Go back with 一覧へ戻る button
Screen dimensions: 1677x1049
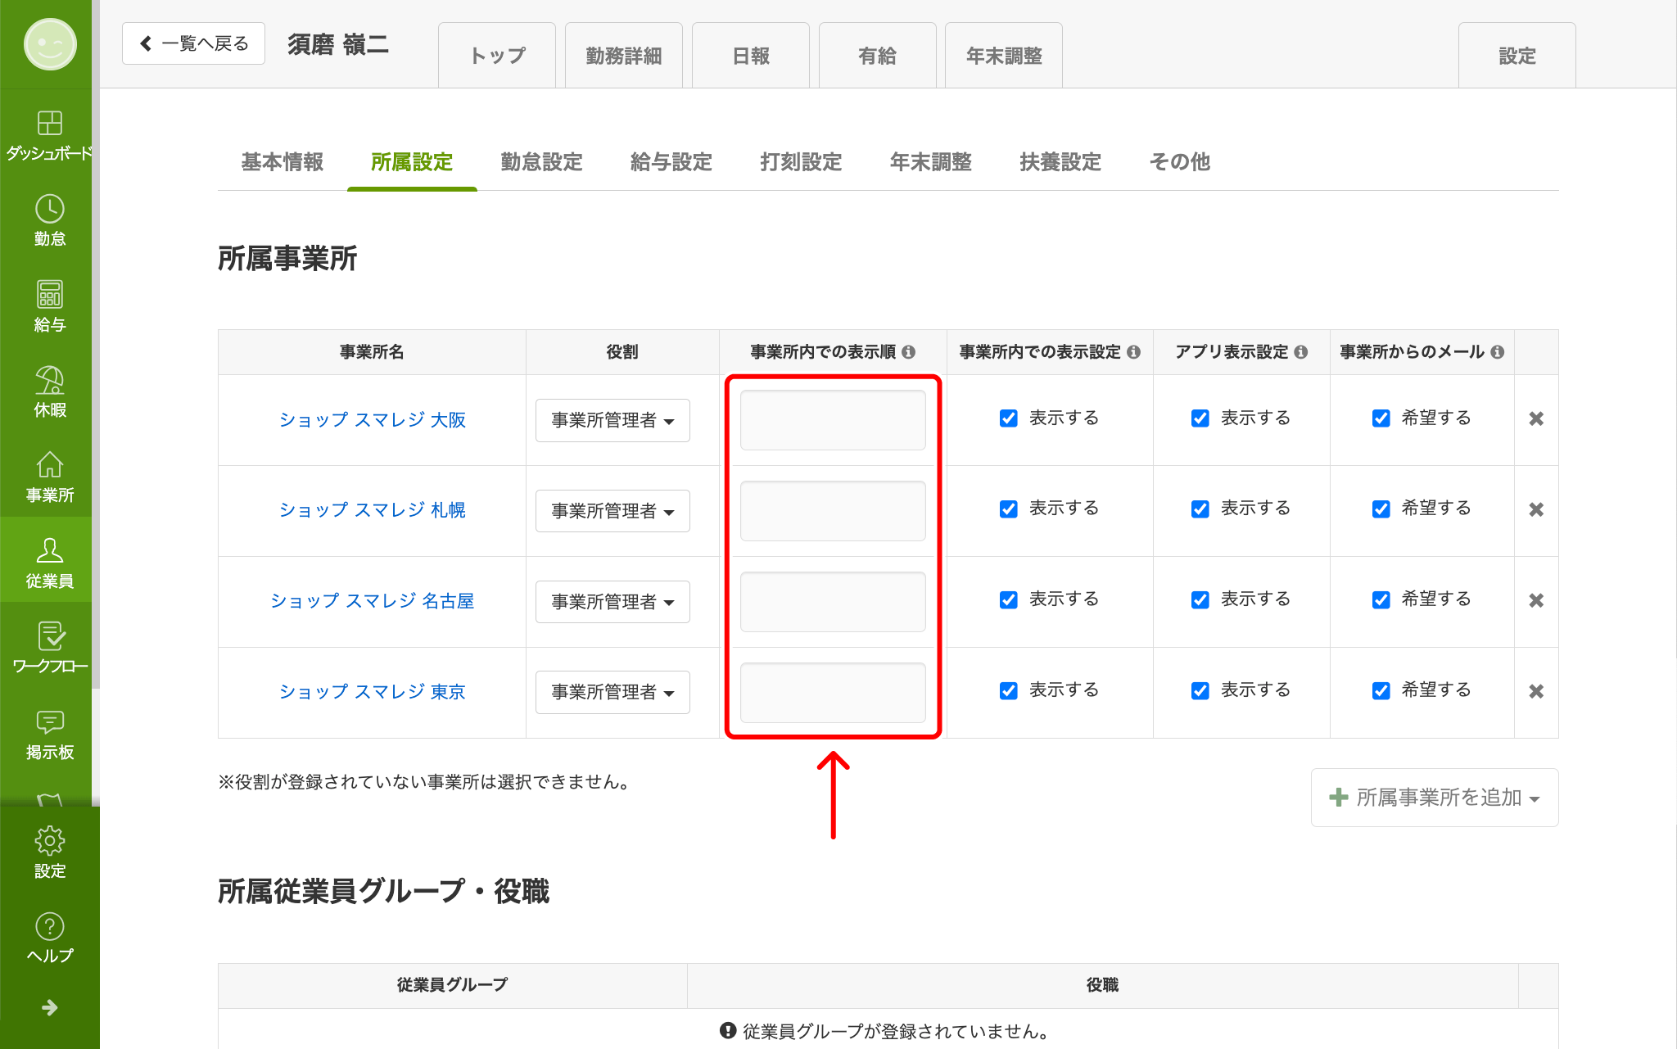pos(193,43)
